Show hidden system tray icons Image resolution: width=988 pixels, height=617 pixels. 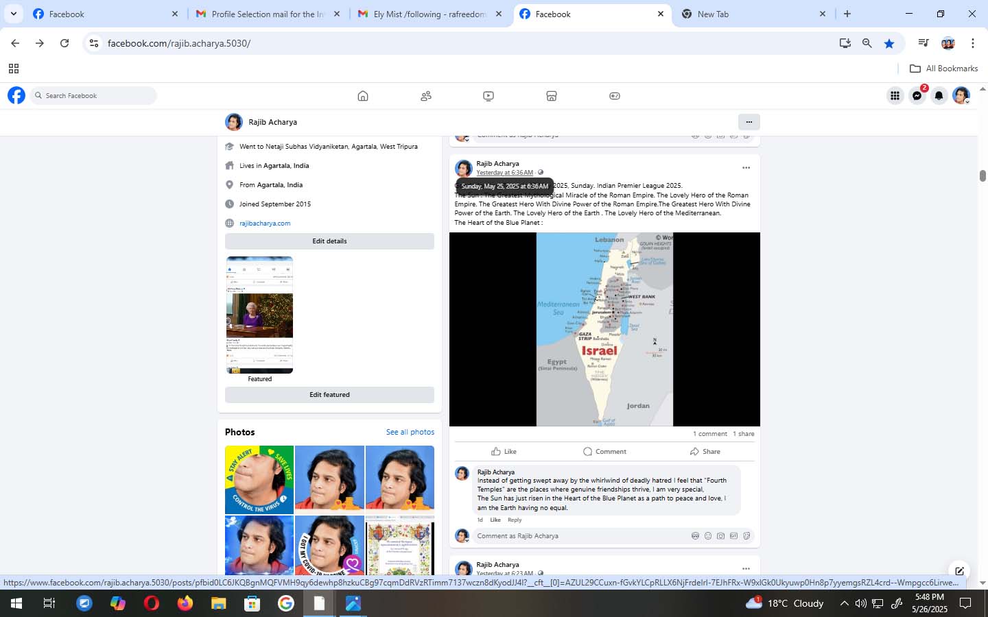(x=844, y=603)
